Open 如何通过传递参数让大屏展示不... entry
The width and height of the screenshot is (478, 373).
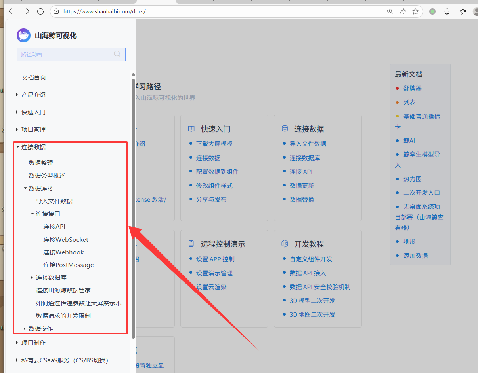click(81, 303)
